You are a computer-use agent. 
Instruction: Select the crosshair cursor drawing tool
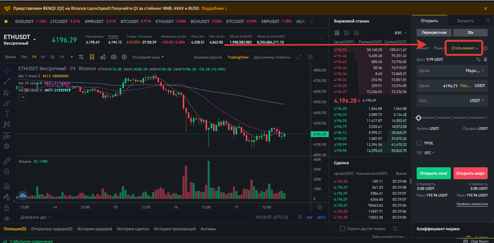pos(7,70)
